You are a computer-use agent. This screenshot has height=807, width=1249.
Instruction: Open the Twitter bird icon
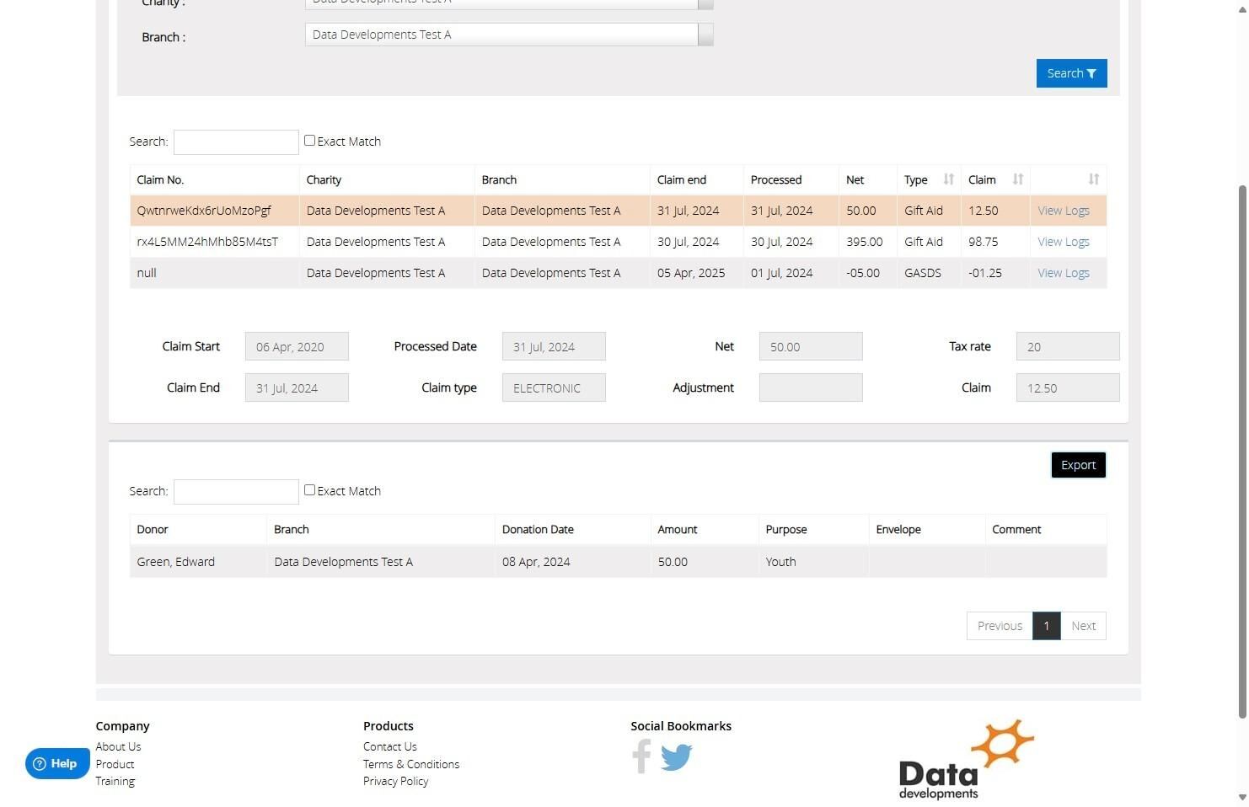click(x=677, y=756)
